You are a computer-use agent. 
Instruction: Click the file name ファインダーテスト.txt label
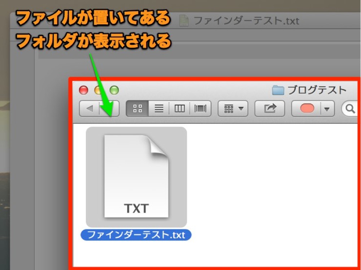pos(136,235)
